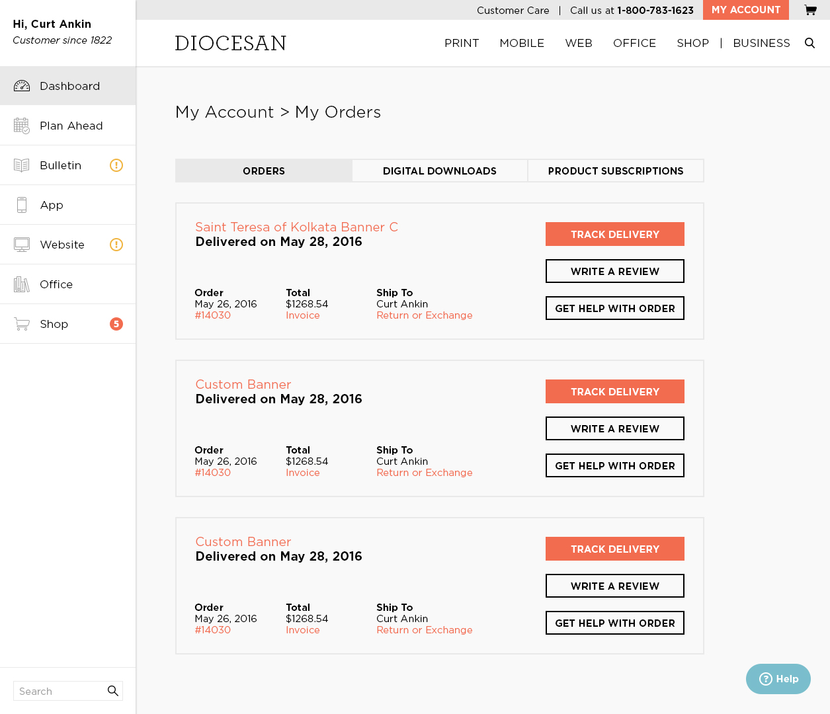This screenshot has width=830, height=714.
Task: Click the My Account button in top bar
Action: pos(746,10)
